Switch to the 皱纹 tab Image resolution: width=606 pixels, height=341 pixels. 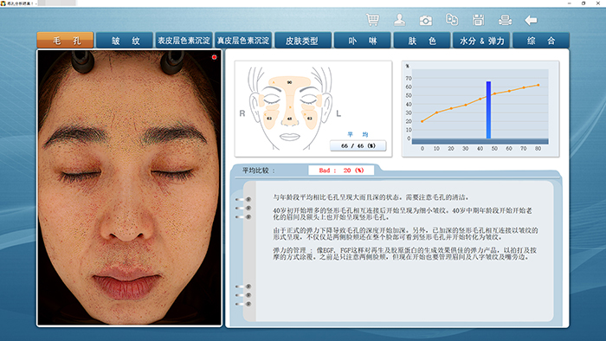tap(125, 41)
